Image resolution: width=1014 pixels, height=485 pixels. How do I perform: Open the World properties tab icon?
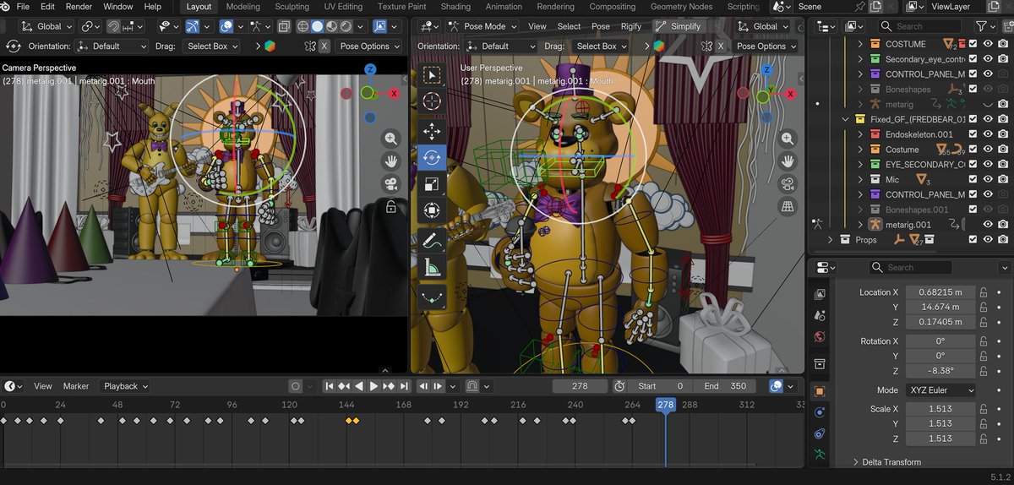(819, 337)
